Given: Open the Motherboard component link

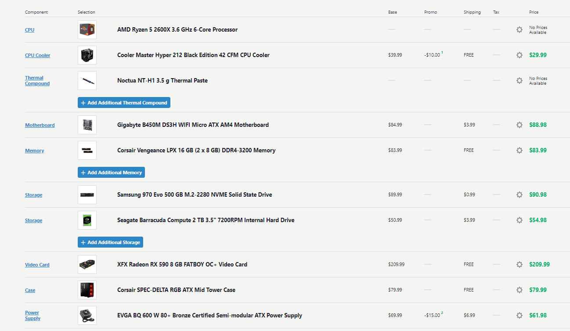Looking at the screenshot, I should pos(40,125).
